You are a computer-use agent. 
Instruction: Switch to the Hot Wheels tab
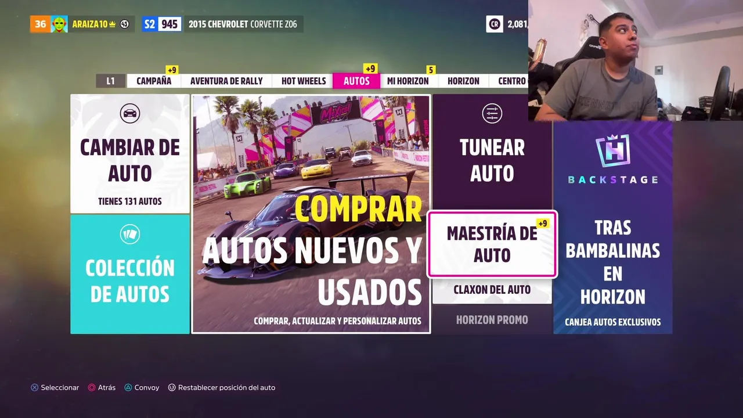tap(304, 81)
